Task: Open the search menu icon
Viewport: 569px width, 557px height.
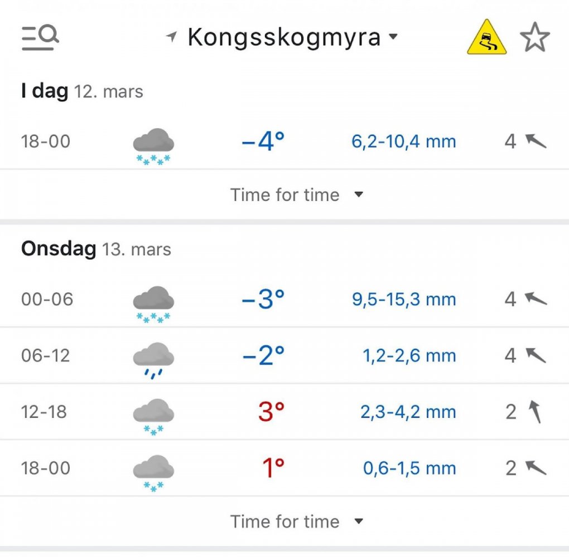Action: coord(40,38)
